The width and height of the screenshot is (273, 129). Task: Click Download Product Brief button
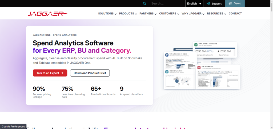pyautogui.click(x=90, y=73)
